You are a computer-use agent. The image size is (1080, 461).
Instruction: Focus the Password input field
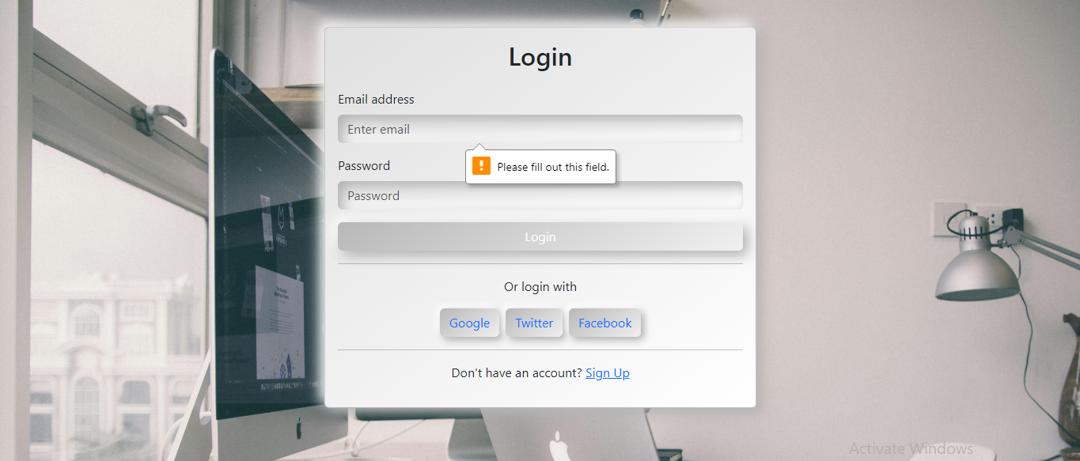[x=540, y=195]
